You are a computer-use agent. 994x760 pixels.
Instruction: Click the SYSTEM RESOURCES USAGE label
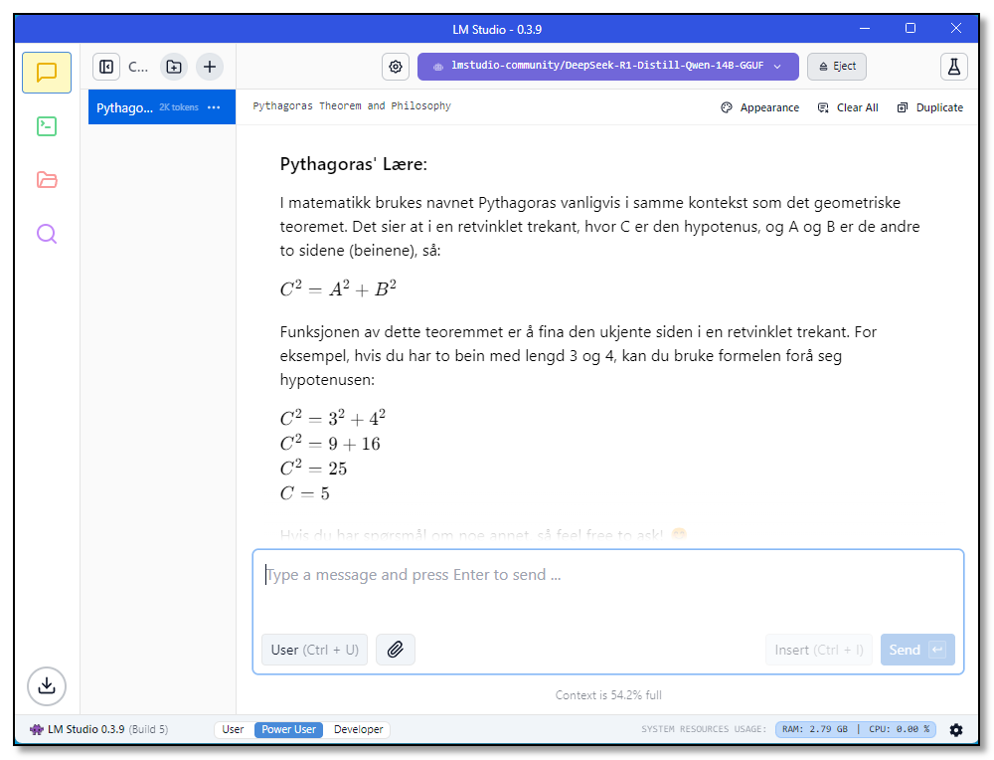pos(704,729)
